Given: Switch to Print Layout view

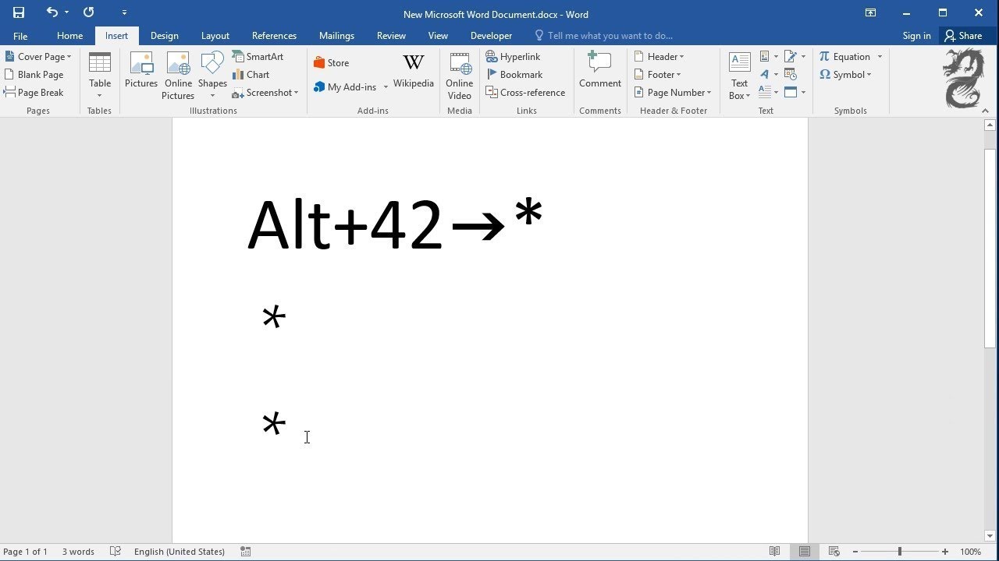Looking at the screenshot, I should (804, 552).
